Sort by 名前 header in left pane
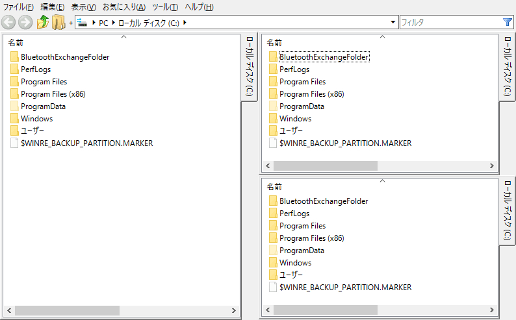 coord(16,43)
